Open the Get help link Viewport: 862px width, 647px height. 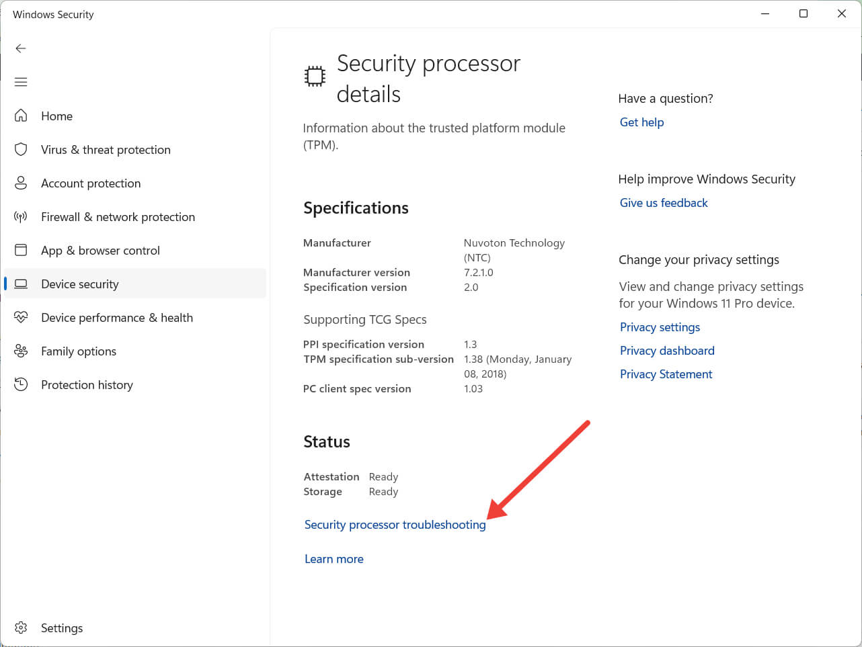tap(641, 122)
